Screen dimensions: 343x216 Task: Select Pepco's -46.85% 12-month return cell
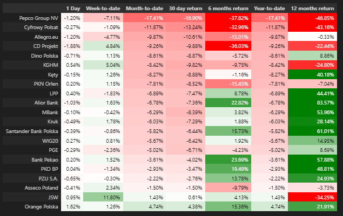click(312, 18)
